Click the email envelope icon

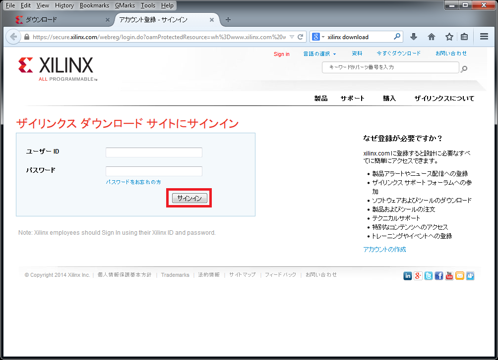[x=460, y=276]
